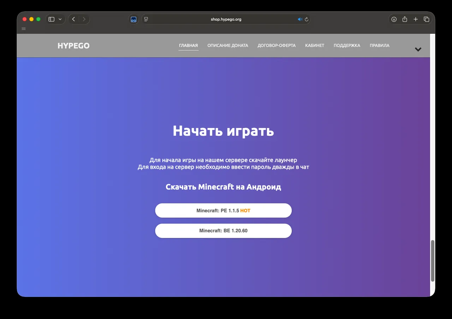Go to КАБИНЕТ page
This screenshot has width=452, height=319.
click(x=315, y=45)
